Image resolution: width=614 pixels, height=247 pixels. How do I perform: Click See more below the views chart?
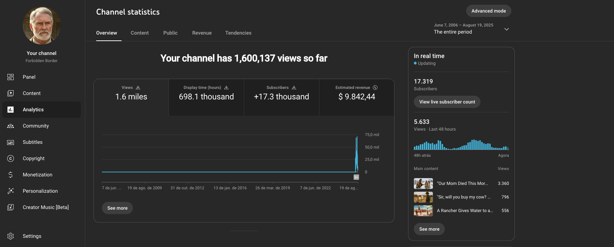(x=117, y=208)
